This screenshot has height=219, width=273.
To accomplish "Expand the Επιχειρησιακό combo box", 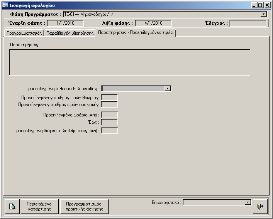I will (248, 202).
